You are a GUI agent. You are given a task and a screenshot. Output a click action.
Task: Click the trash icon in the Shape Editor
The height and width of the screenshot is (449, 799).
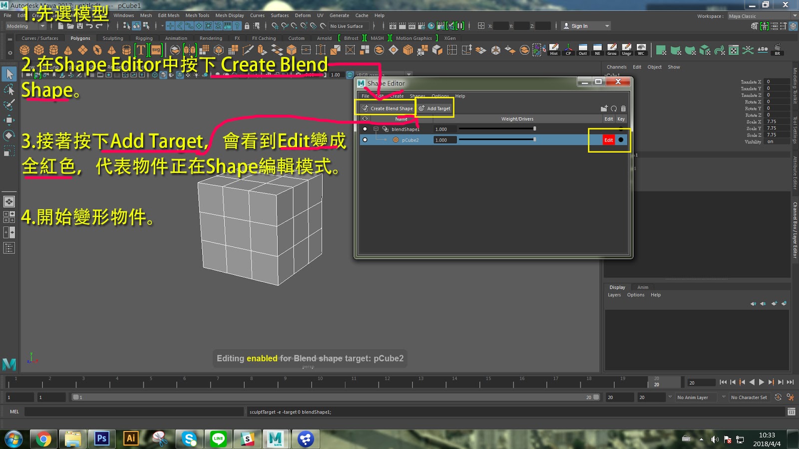point(624,108)
